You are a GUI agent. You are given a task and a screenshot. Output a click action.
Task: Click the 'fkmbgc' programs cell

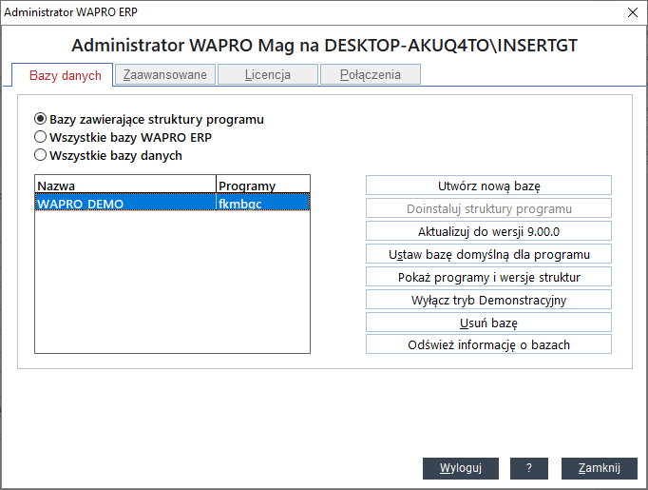pos(263,203)
